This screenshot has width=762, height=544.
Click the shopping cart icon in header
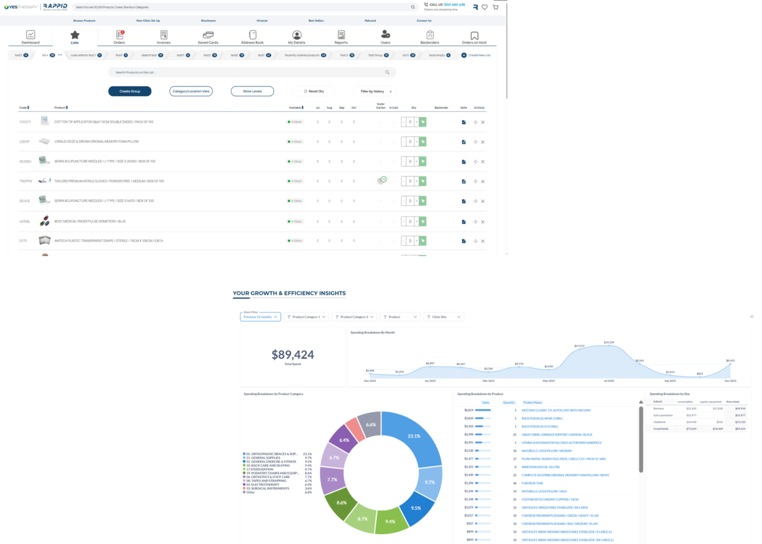[x=495, y=7]
